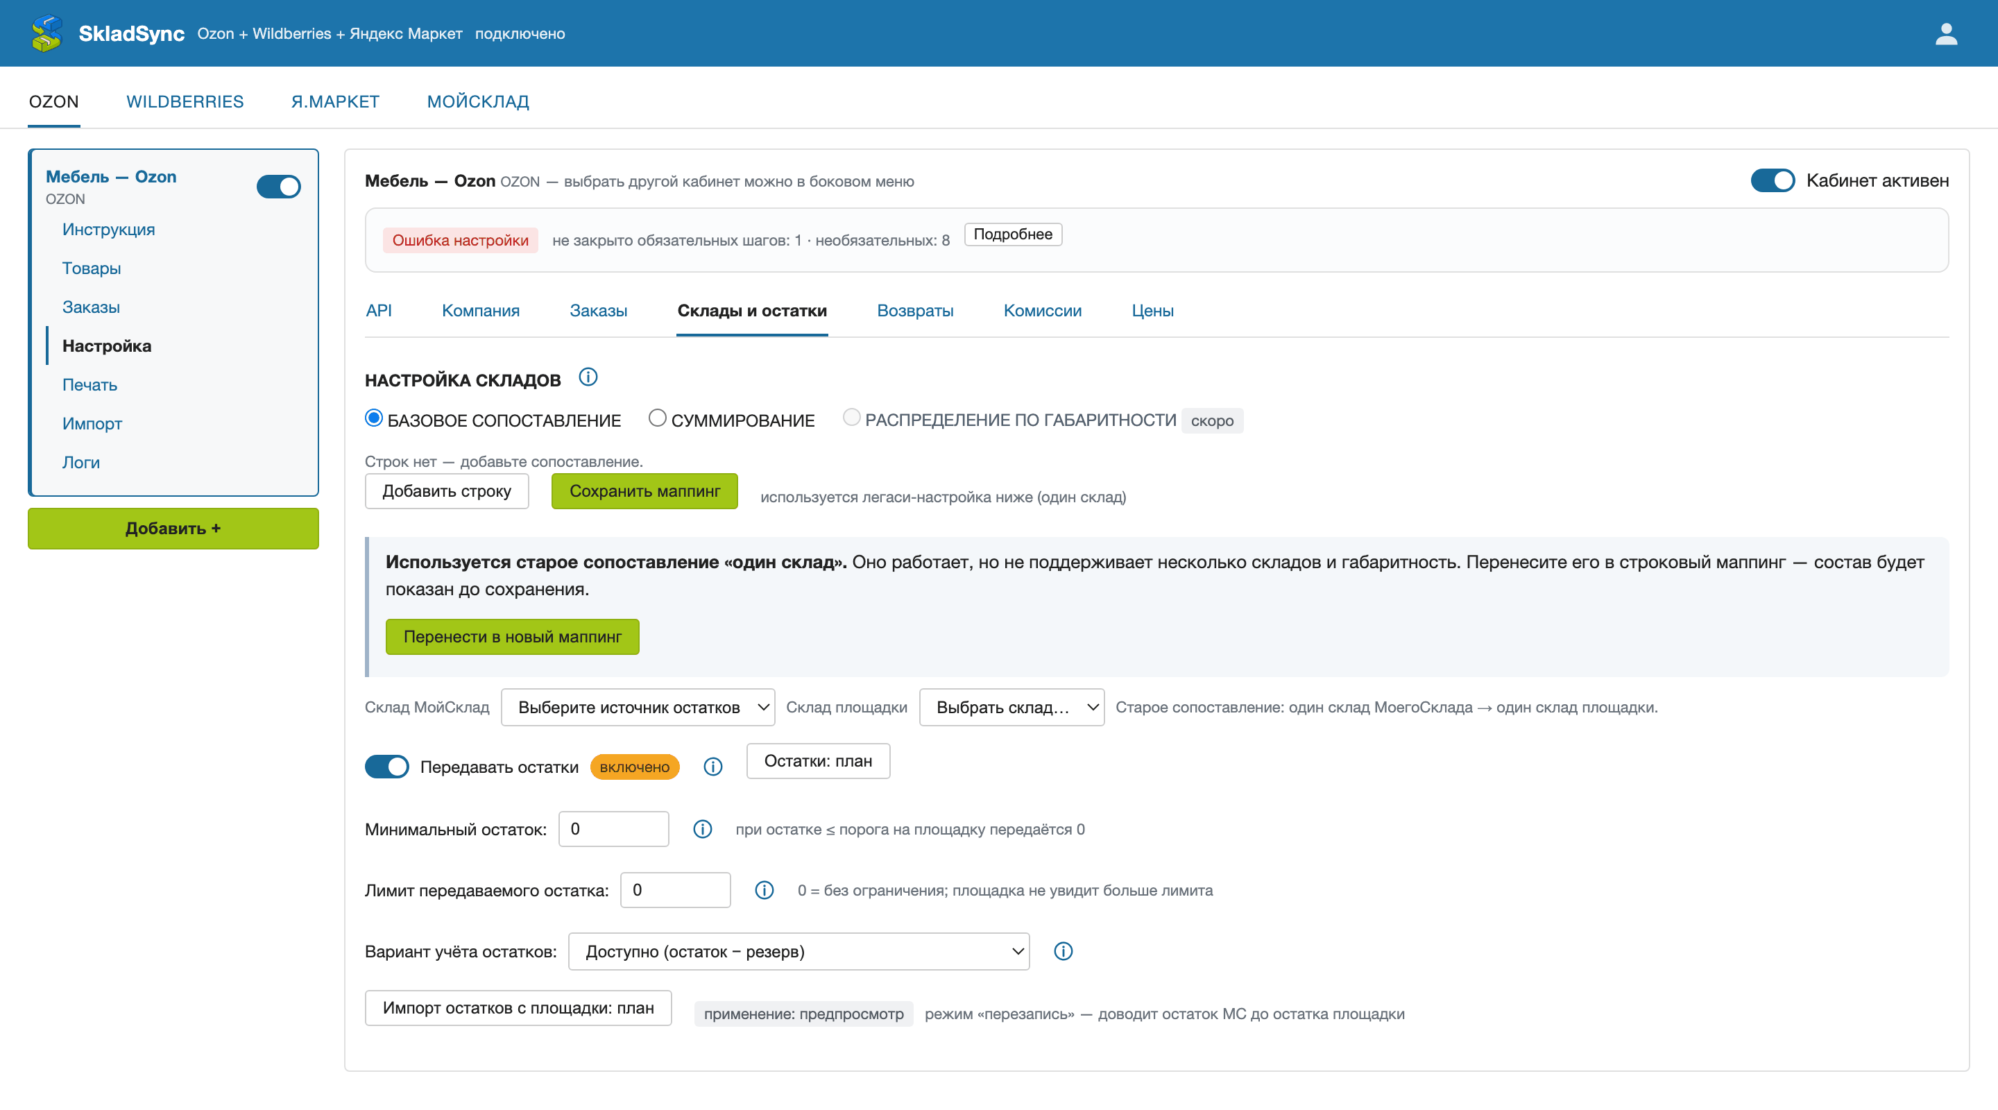Focus the Лимит передаваемого остатка input field
The image size is (1998, 1110).
(676, 889)
